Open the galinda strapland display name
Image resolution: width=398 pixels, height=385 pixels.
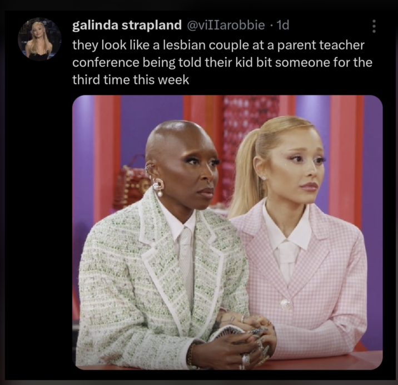click(127, 25)
